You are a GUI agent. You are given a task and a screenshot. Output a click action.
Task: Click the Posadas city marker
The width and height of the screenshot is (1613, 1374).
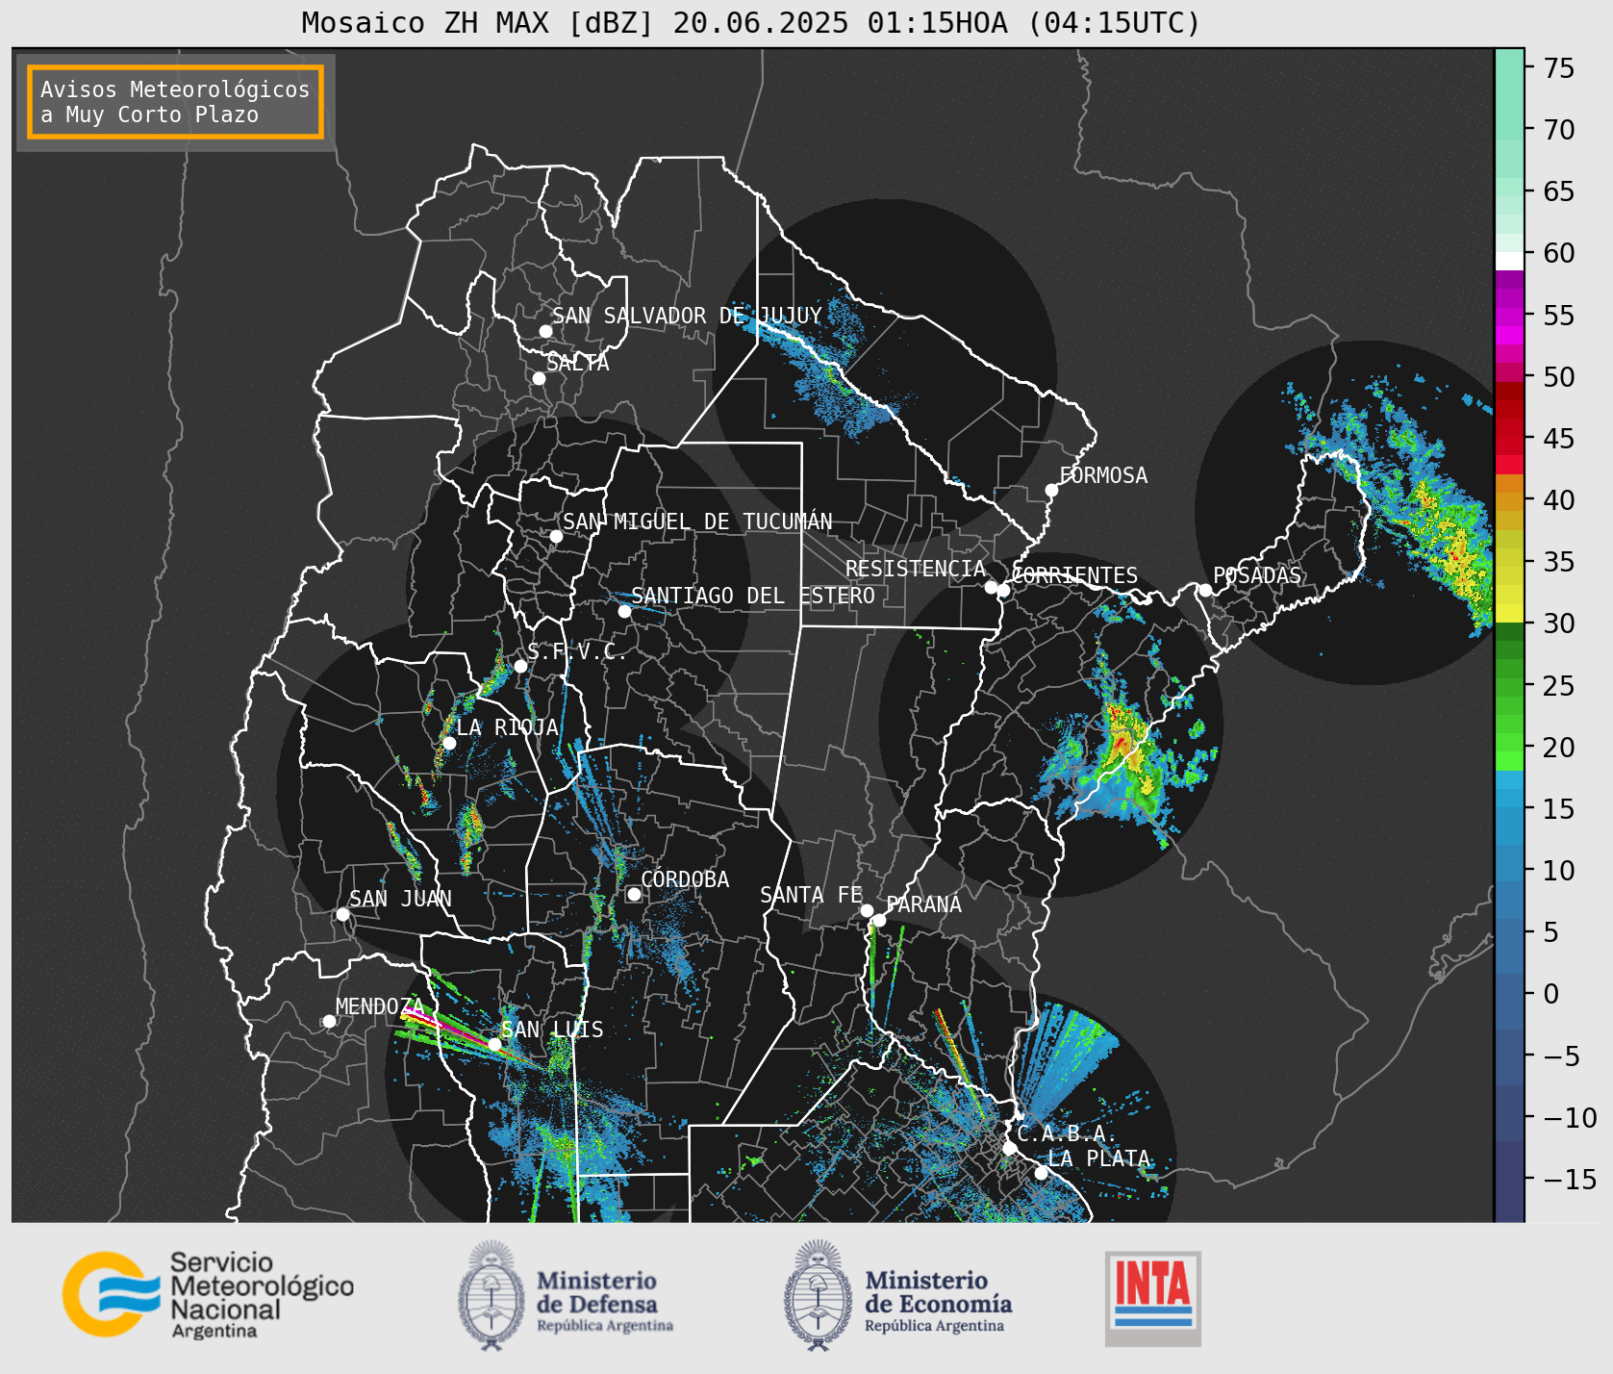1205,590
